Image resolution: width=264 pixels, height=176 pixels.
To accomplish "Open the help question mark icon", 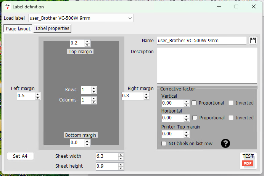I will tap(225, 143).
